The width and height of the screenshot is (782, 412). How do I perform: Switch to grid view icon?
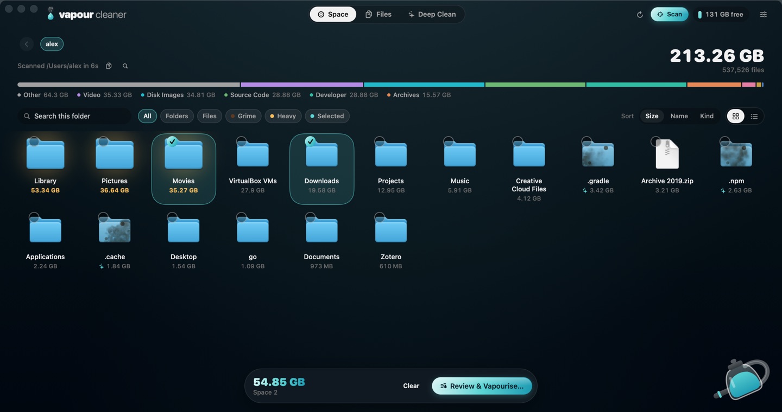coord(735,116)
